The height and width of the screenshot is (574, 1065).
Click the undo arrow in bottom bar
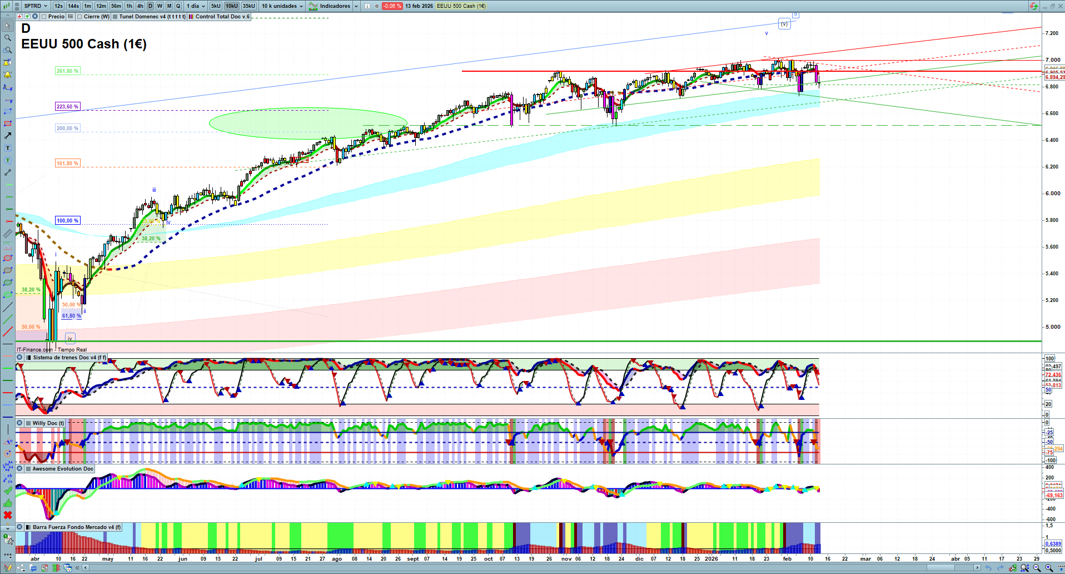pos(988,568)
